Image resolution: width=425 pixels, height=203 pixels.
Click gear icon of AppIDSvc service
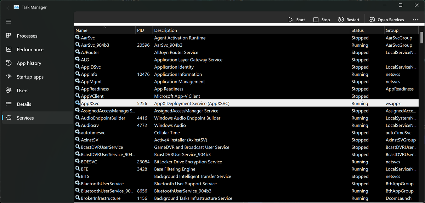click(x=78, y=67)
